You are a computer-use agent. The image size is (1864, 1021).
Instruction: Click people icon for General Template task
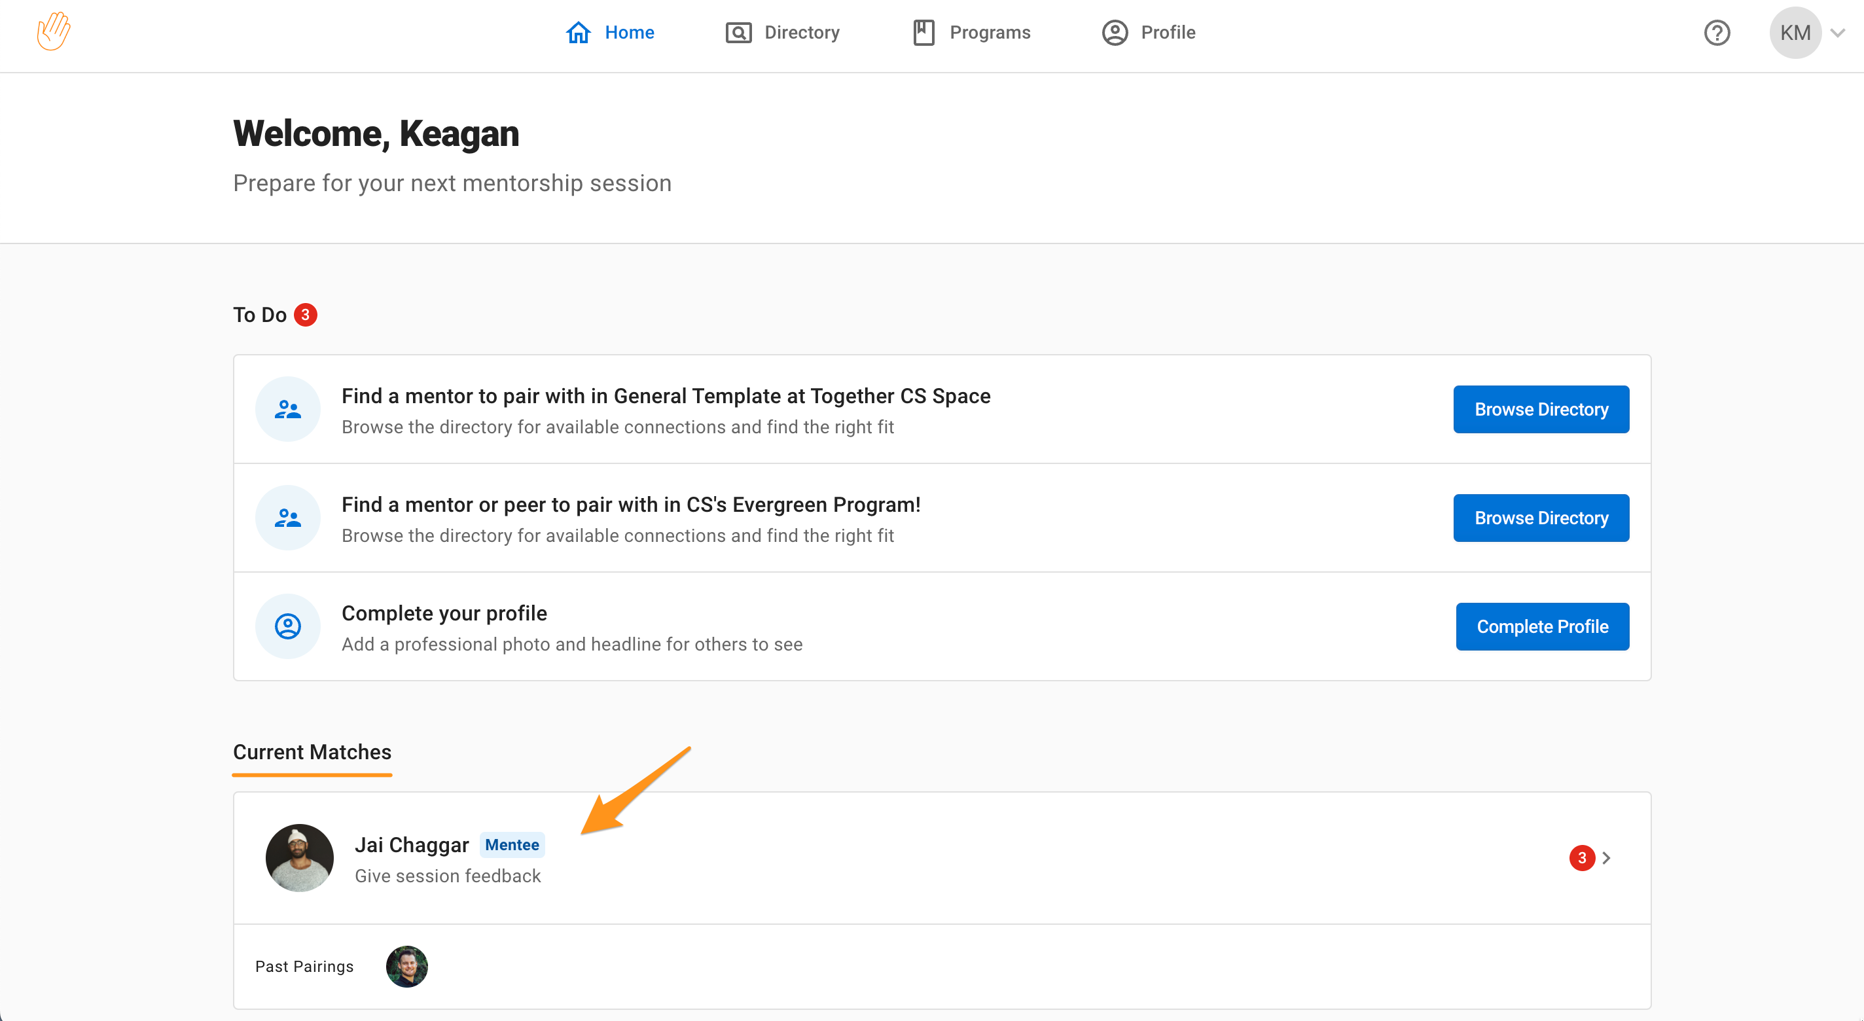click(288, 410)
